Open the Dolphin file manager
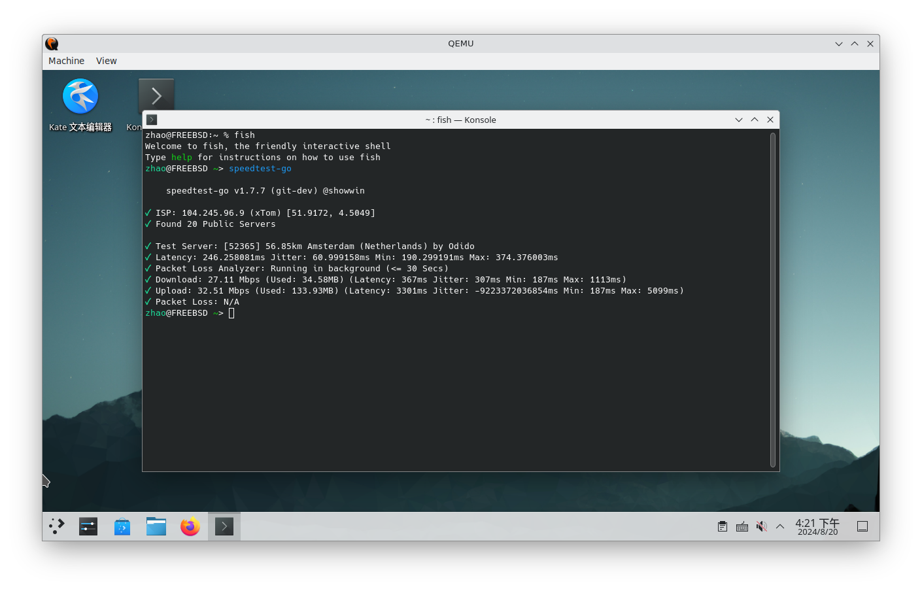 (x=156, y=526)
